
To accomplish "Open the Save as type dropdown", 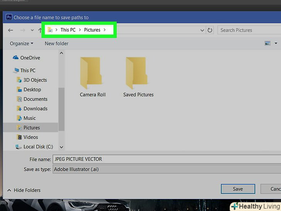I will pyautogui.click(x=166, y=169).
